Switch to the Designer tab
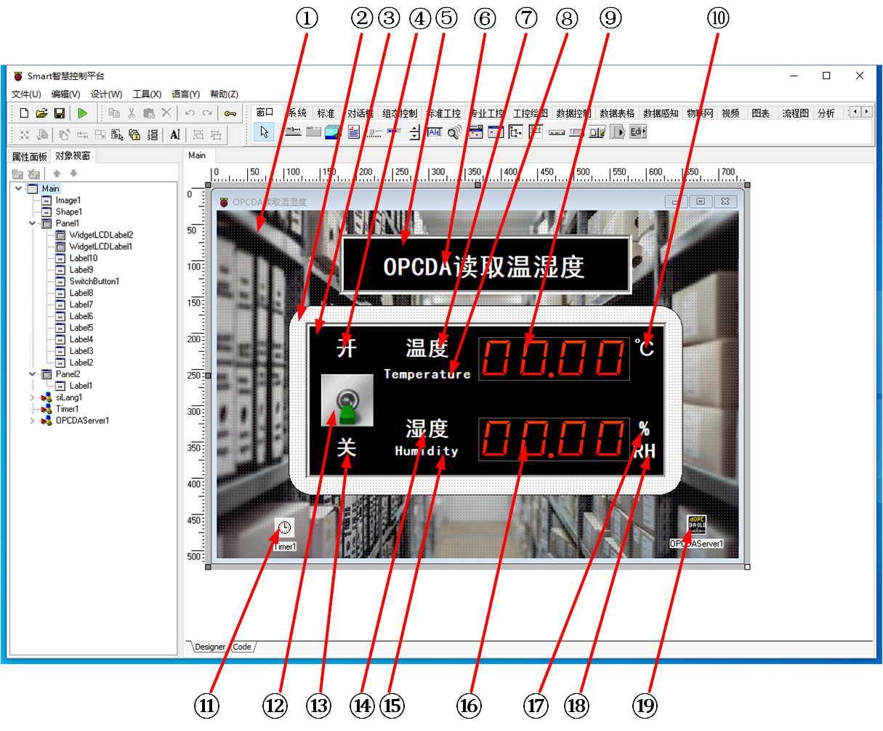This screenshot has height=731, width=883. [210, 647]
